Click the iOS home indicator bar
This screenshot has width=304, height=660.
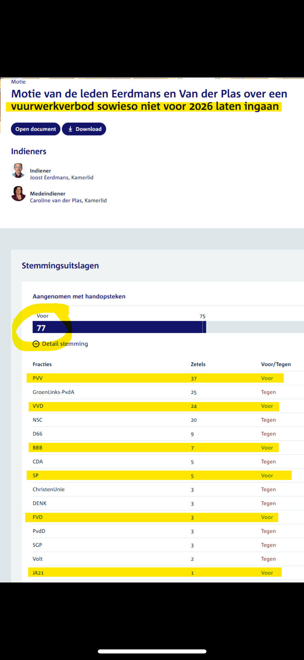tap(152, 651)
